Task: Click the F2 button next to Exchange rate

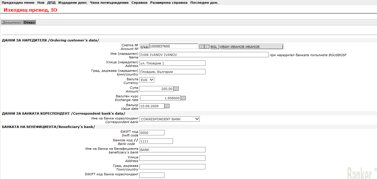Action: click(x=184, y=98)
